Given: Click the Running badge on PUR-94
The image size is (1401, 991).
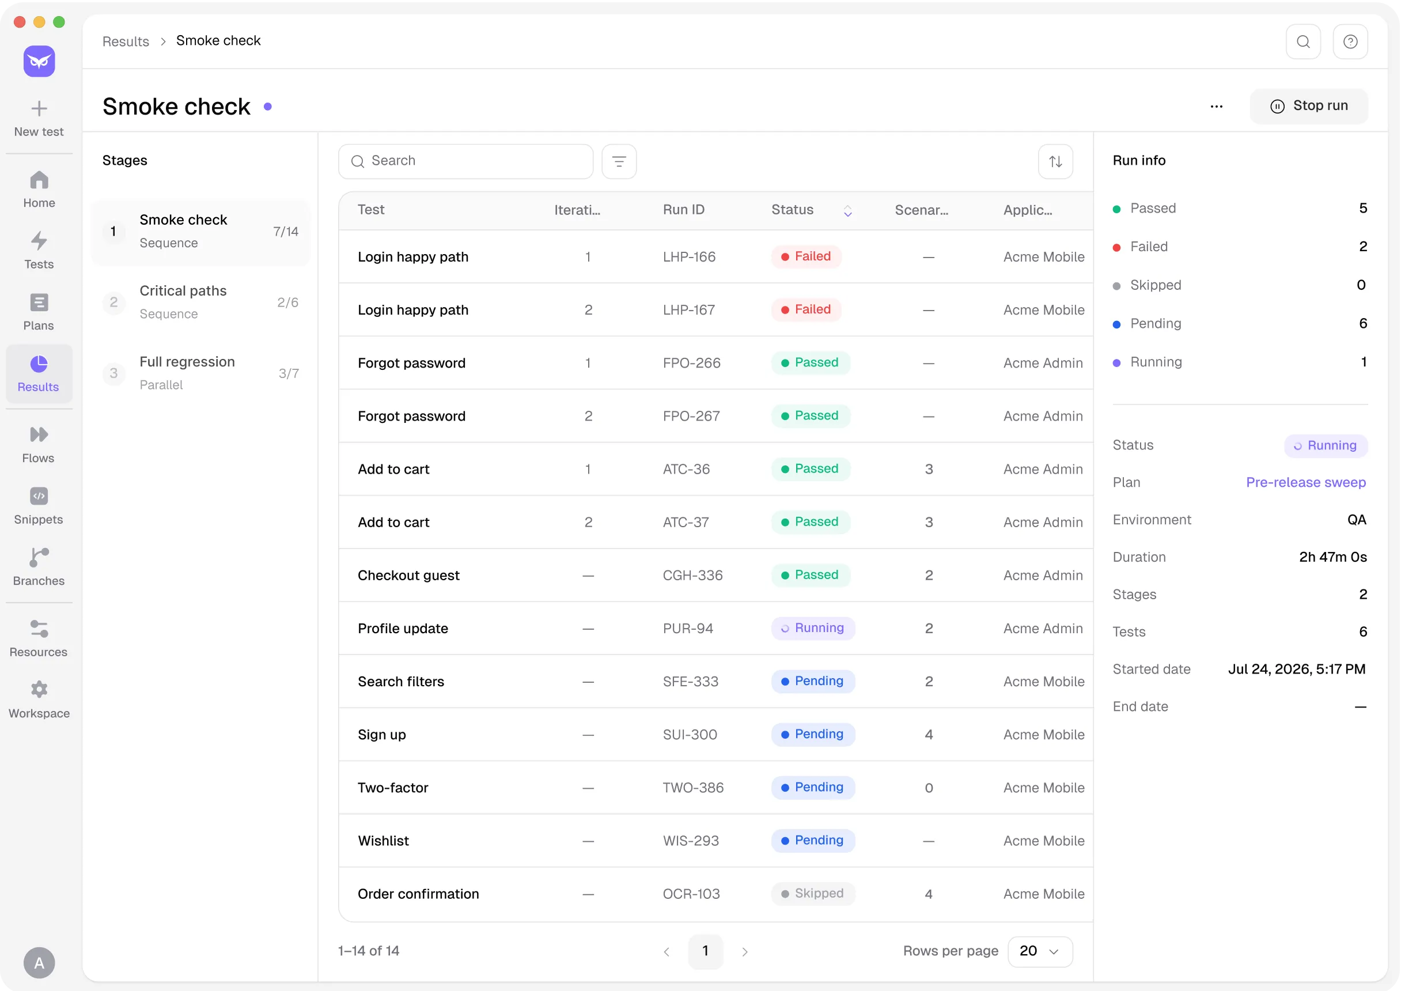Looking at the screenshot, I should [x=813, y=628].
